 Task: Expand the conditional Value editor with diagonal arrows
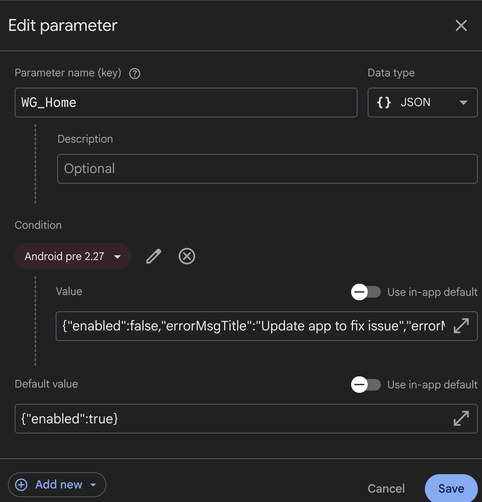point(461,326)
